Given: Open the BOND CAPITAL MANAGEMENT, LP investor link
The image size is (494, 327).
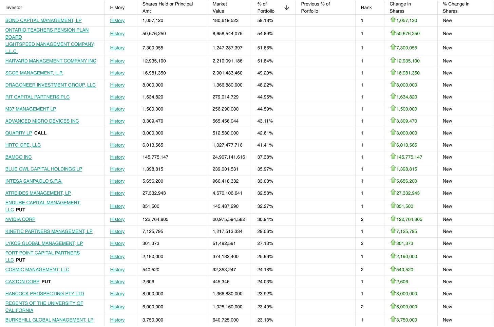Looking at the screenshot, I should [43, 20].
